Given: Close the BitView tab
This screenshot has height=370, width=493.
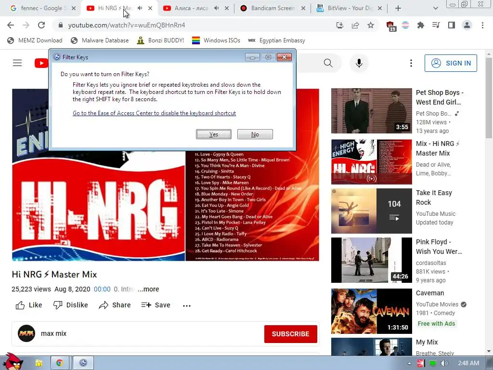Looking at the screenshot, I should pyautogui.click(x=380, y=8).
